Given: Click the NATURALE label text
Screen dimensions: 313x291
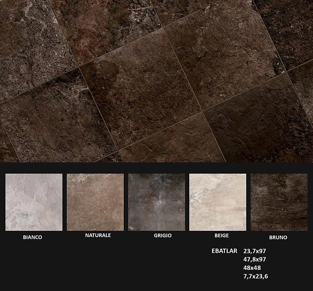Looking at the screenshot, I should [98, 235].
